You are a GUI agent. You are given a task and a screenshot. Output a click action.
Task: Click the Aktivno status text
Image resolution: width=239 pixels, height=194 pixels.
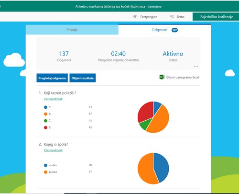173,54
